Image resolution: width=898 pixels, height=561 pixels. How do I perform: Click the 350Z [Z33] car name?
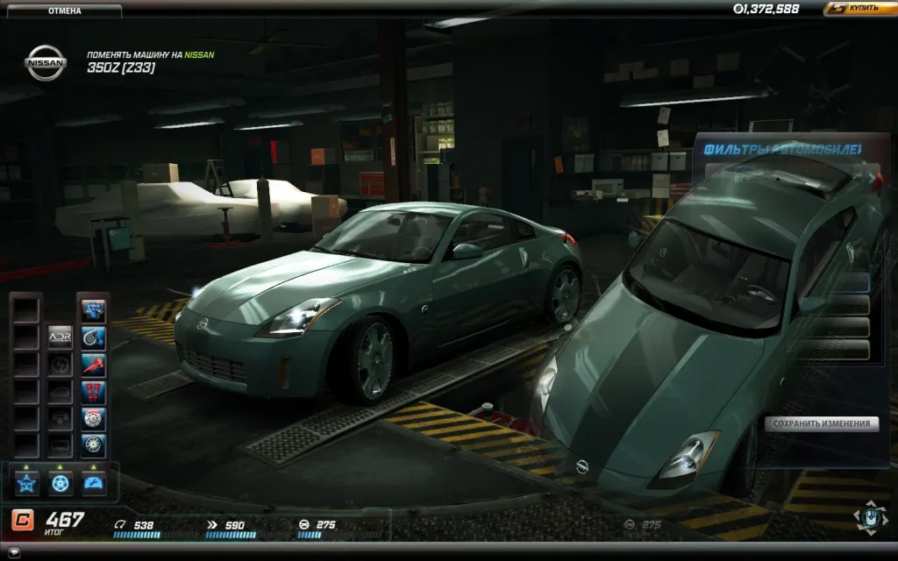[121, 67]
